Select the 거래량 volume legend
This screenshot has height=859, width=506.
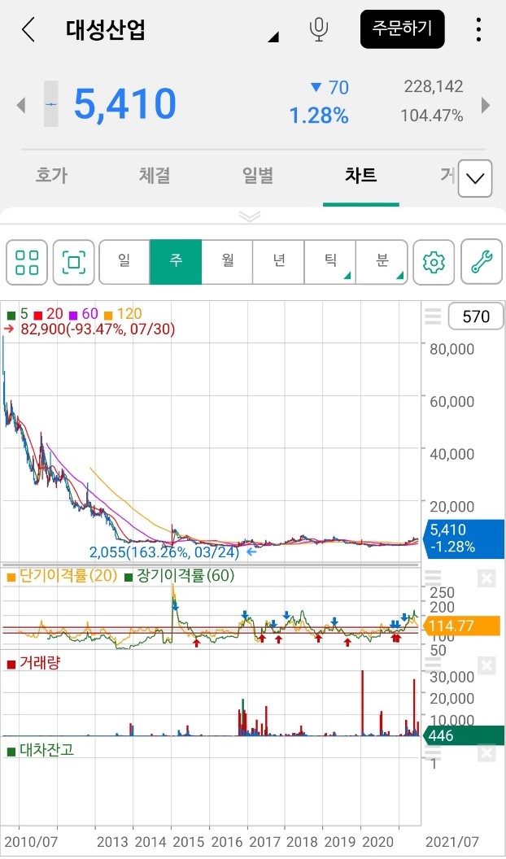point(33,664)
